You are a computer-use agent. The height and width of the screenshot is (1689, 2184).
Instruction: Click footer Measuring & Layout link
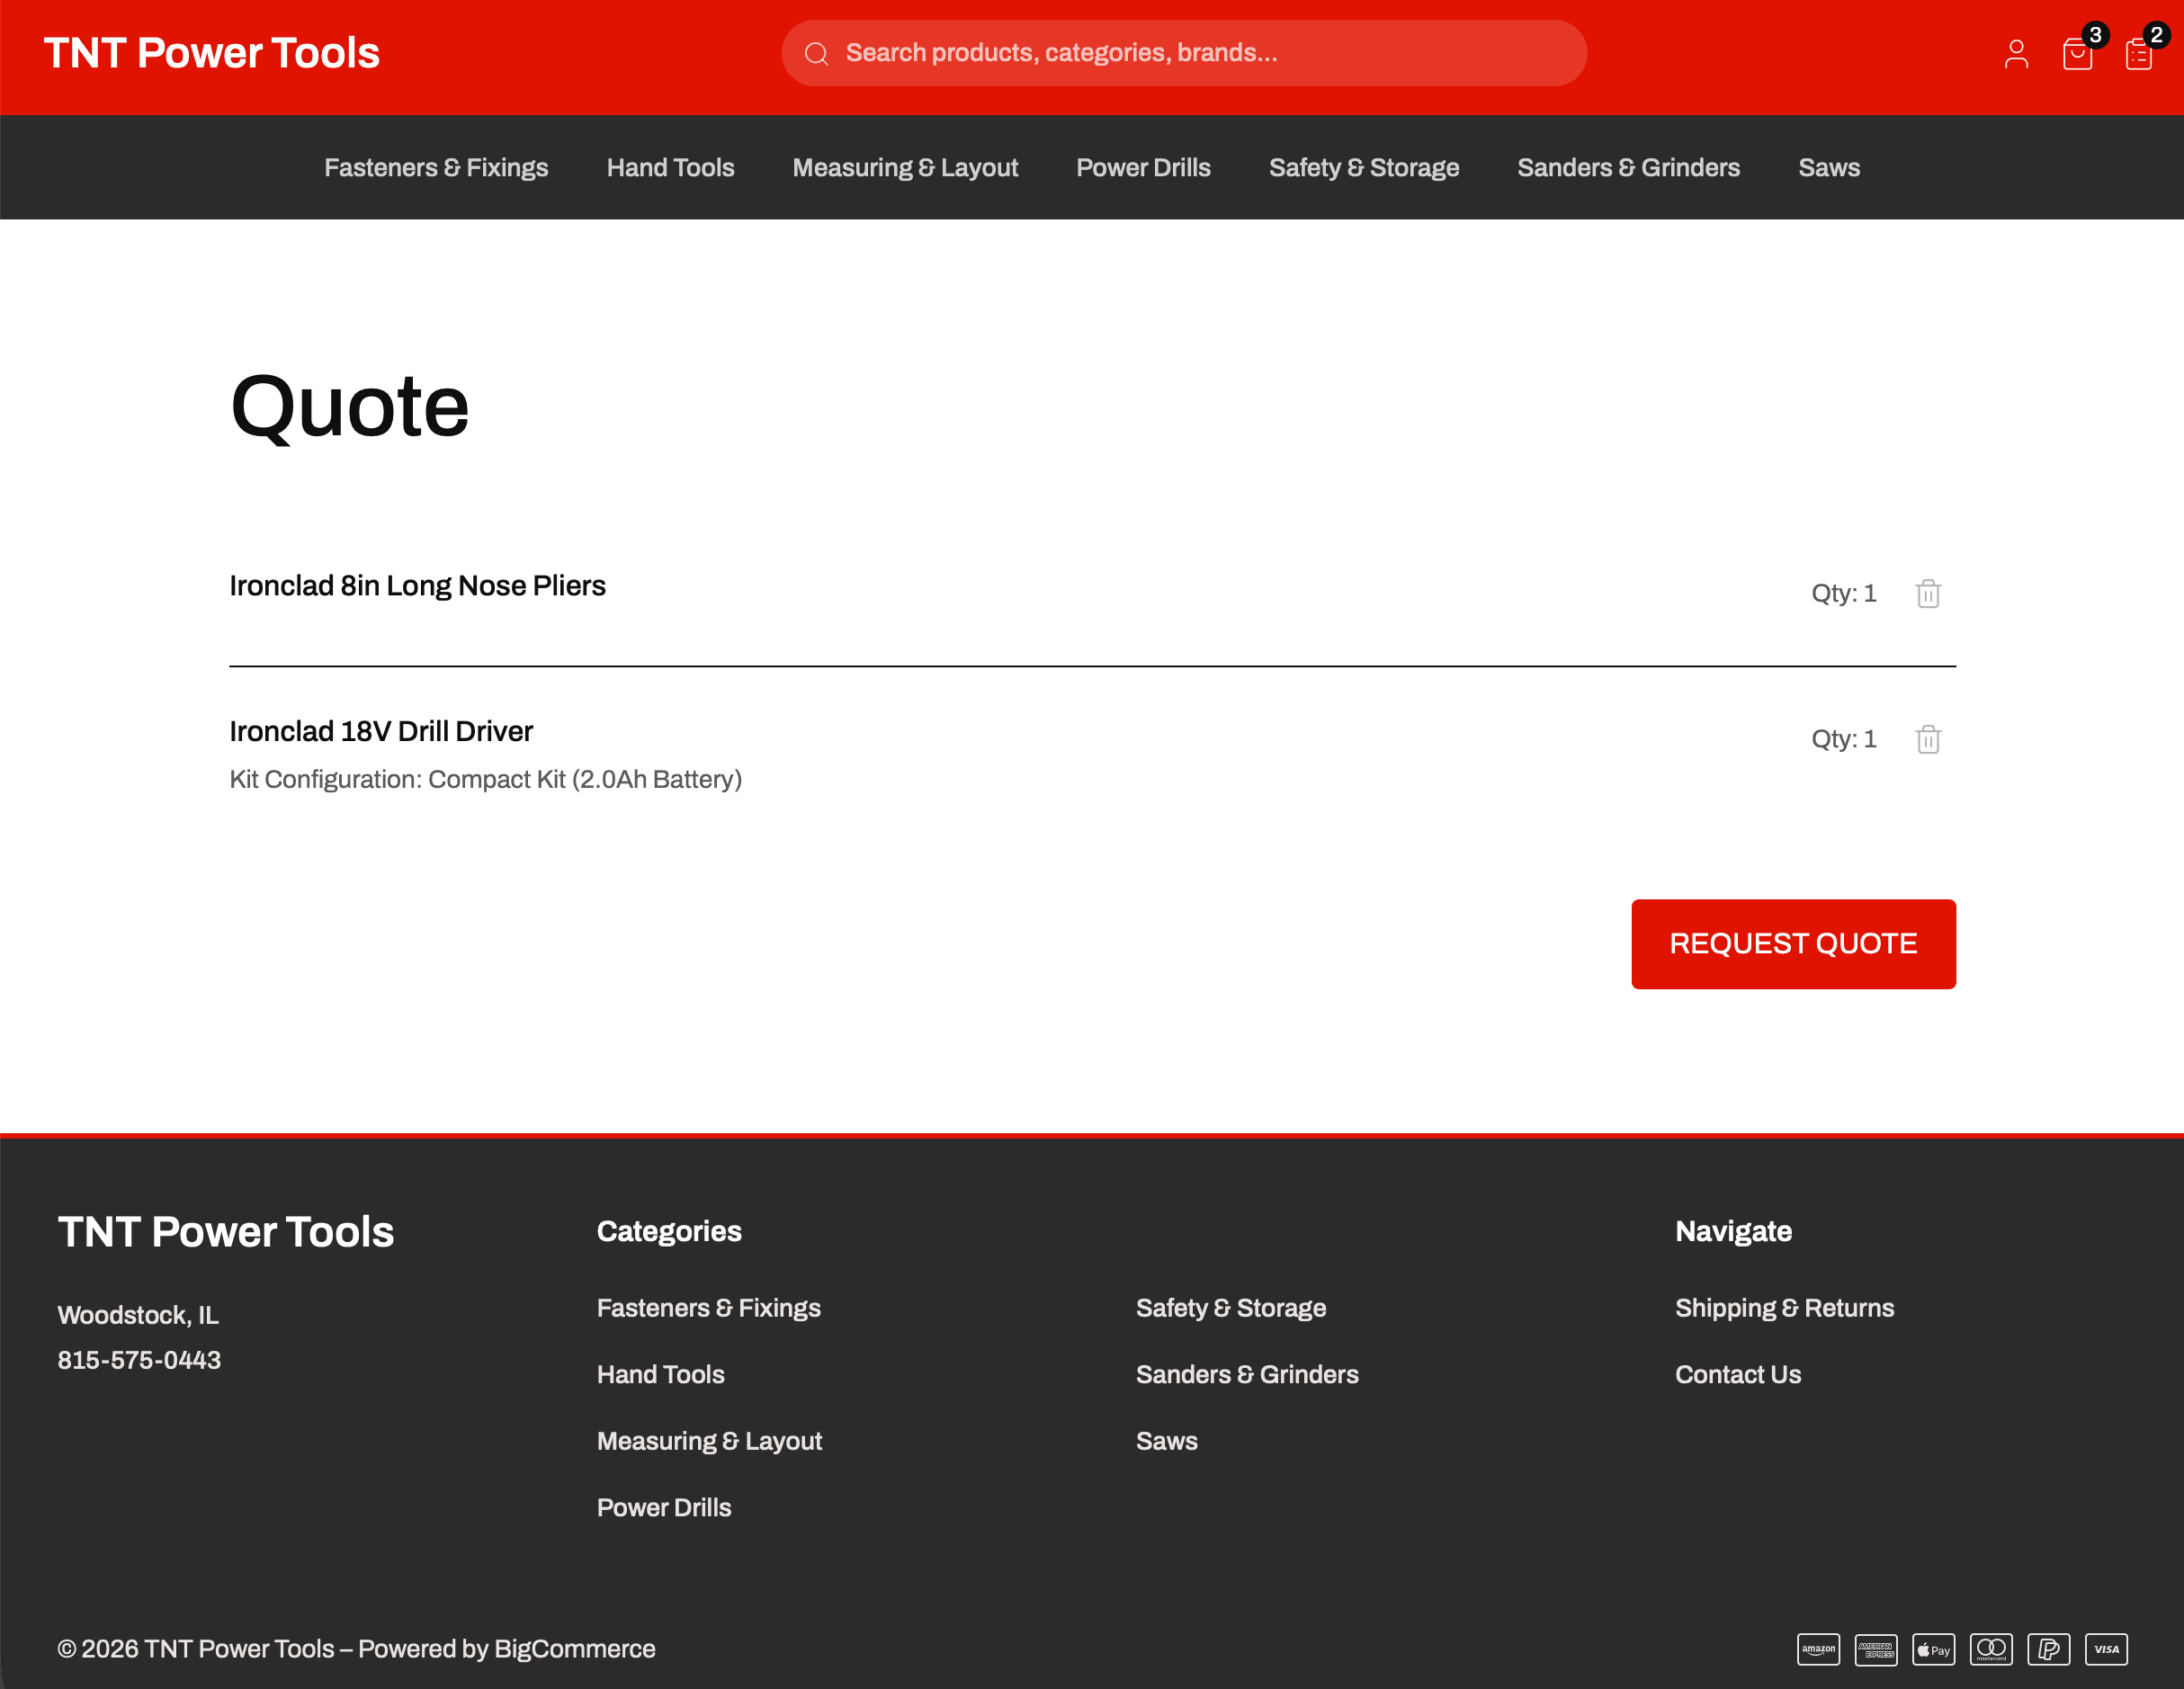(x=709, y=1441)
